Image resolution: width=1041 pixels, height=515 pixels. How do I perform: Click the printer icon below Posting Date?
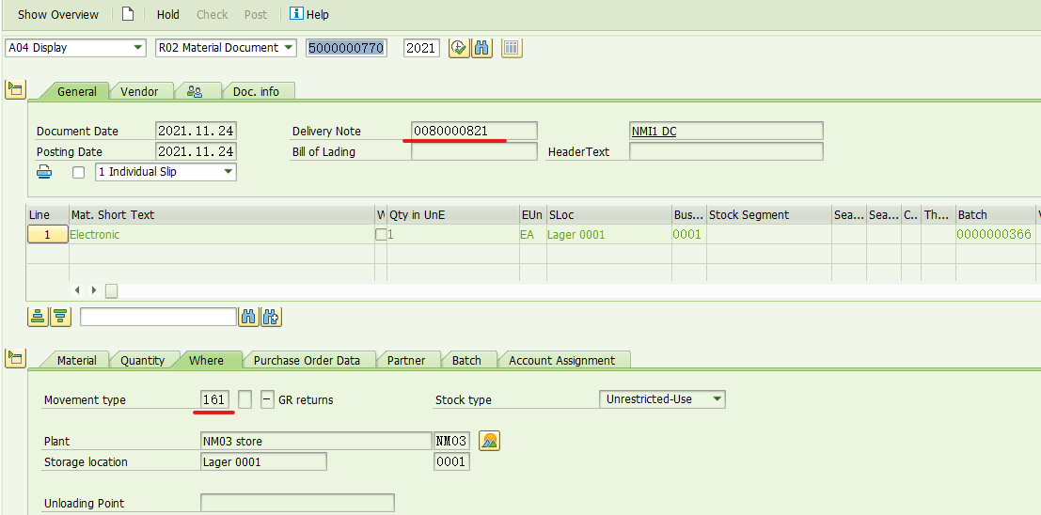(44, 172)
